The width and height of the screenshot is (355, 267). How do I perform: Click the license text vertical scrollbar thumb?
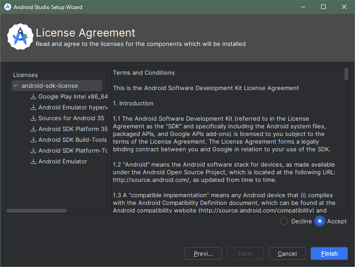click(x=346, y=74)
